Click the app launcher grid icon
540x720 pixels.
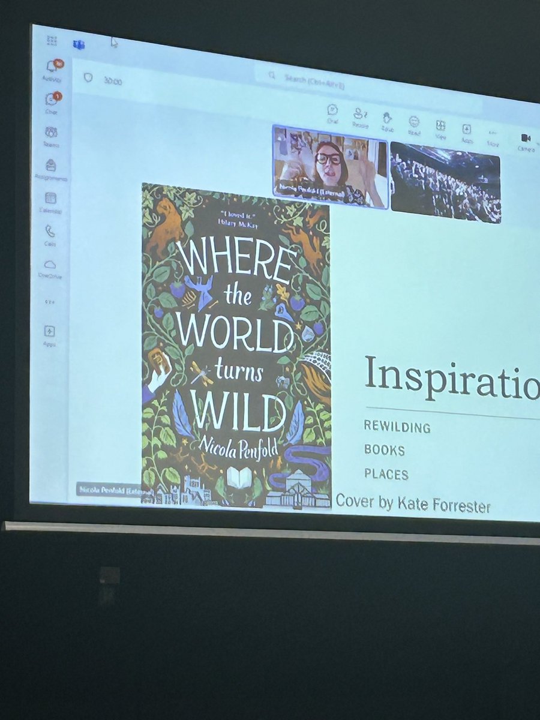tap(52, 41)
